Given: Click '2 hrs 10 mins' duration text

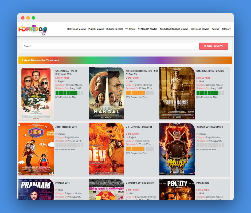Looking at the screenshot, I should pyautogui.click(x=132, y=78).
